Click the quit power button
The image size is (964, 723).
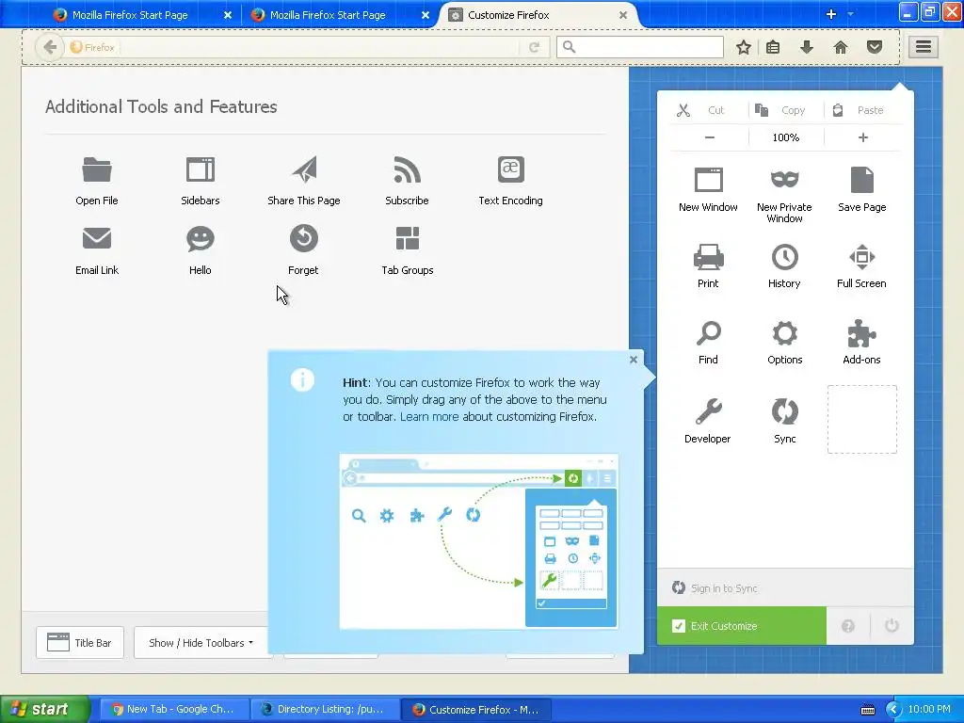892,626
